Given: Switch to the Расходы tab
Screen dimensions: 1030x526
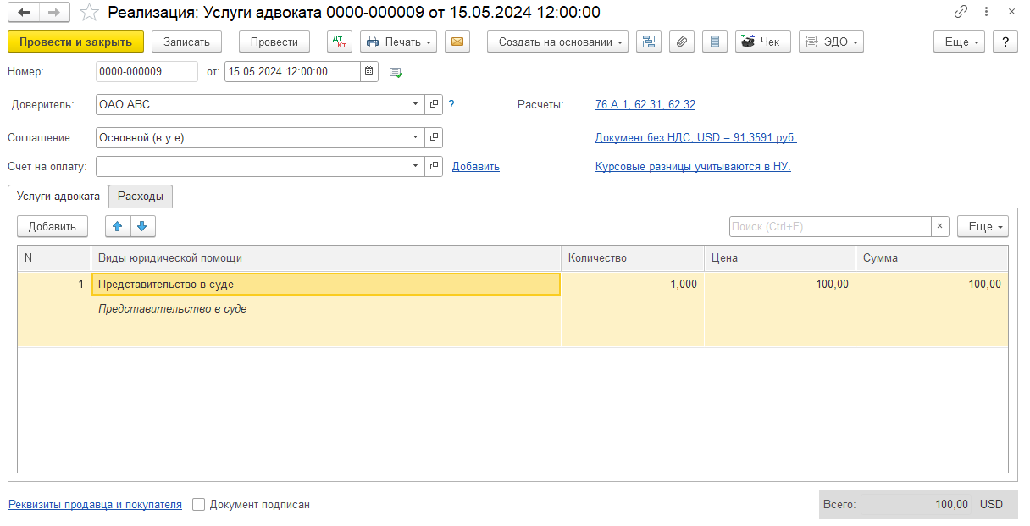Looking at the screenshot, I should click(141, 197).
